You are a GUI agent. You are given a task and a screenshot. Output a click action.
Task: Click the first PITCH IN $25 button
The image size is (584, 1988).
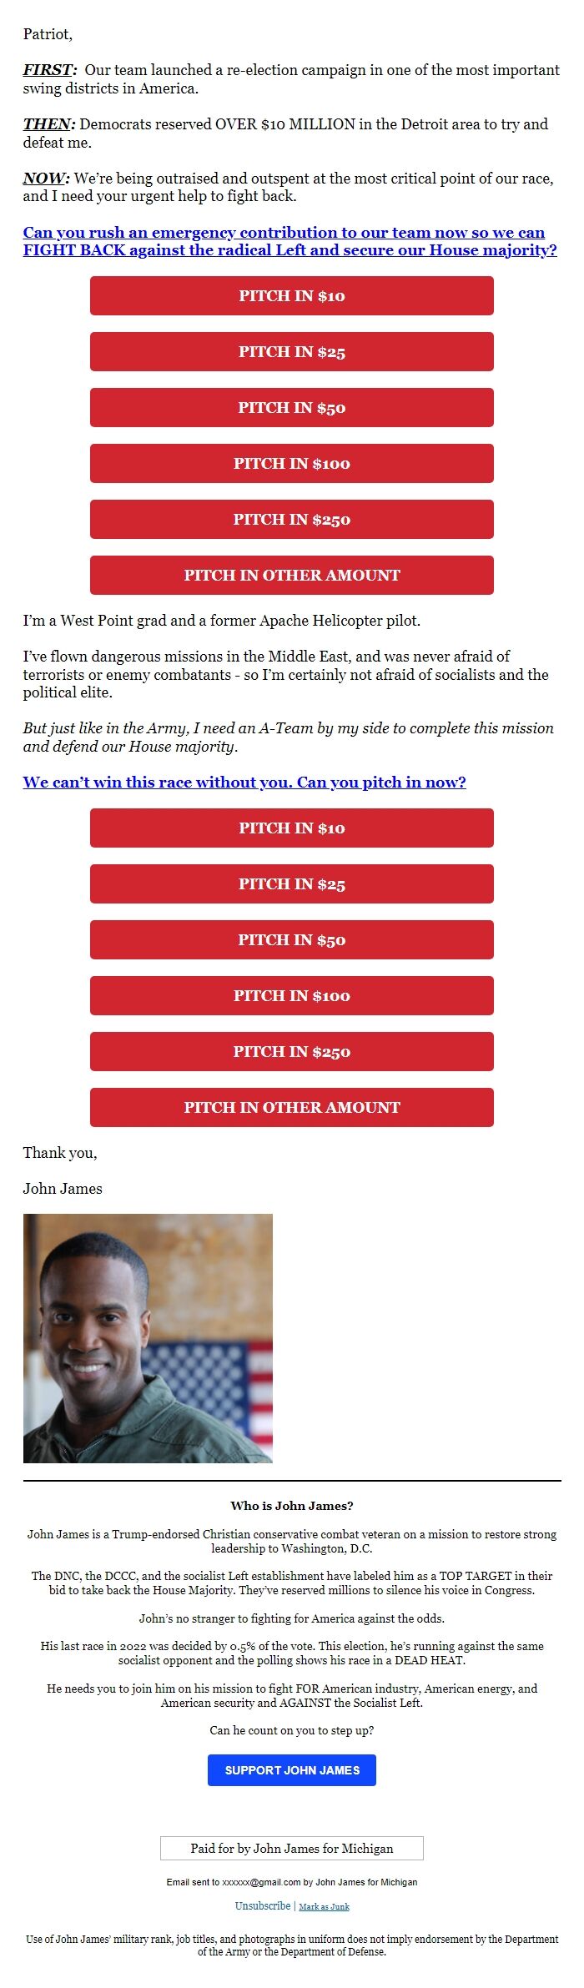[291, 351]
